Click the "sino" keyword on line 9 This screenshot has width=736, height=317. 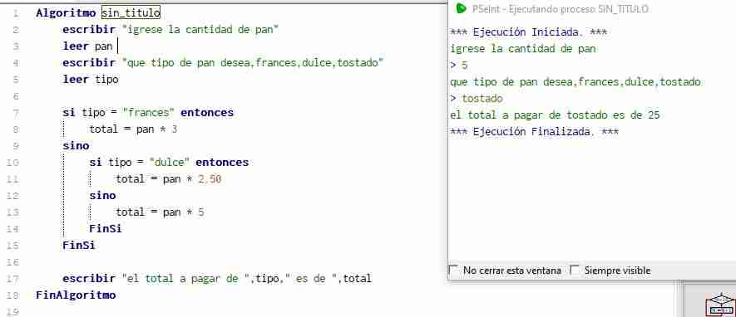pos(76,145)
